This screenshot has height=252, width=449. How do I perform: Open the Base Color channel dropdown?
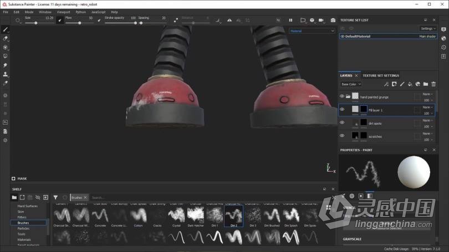pos(351,84)
